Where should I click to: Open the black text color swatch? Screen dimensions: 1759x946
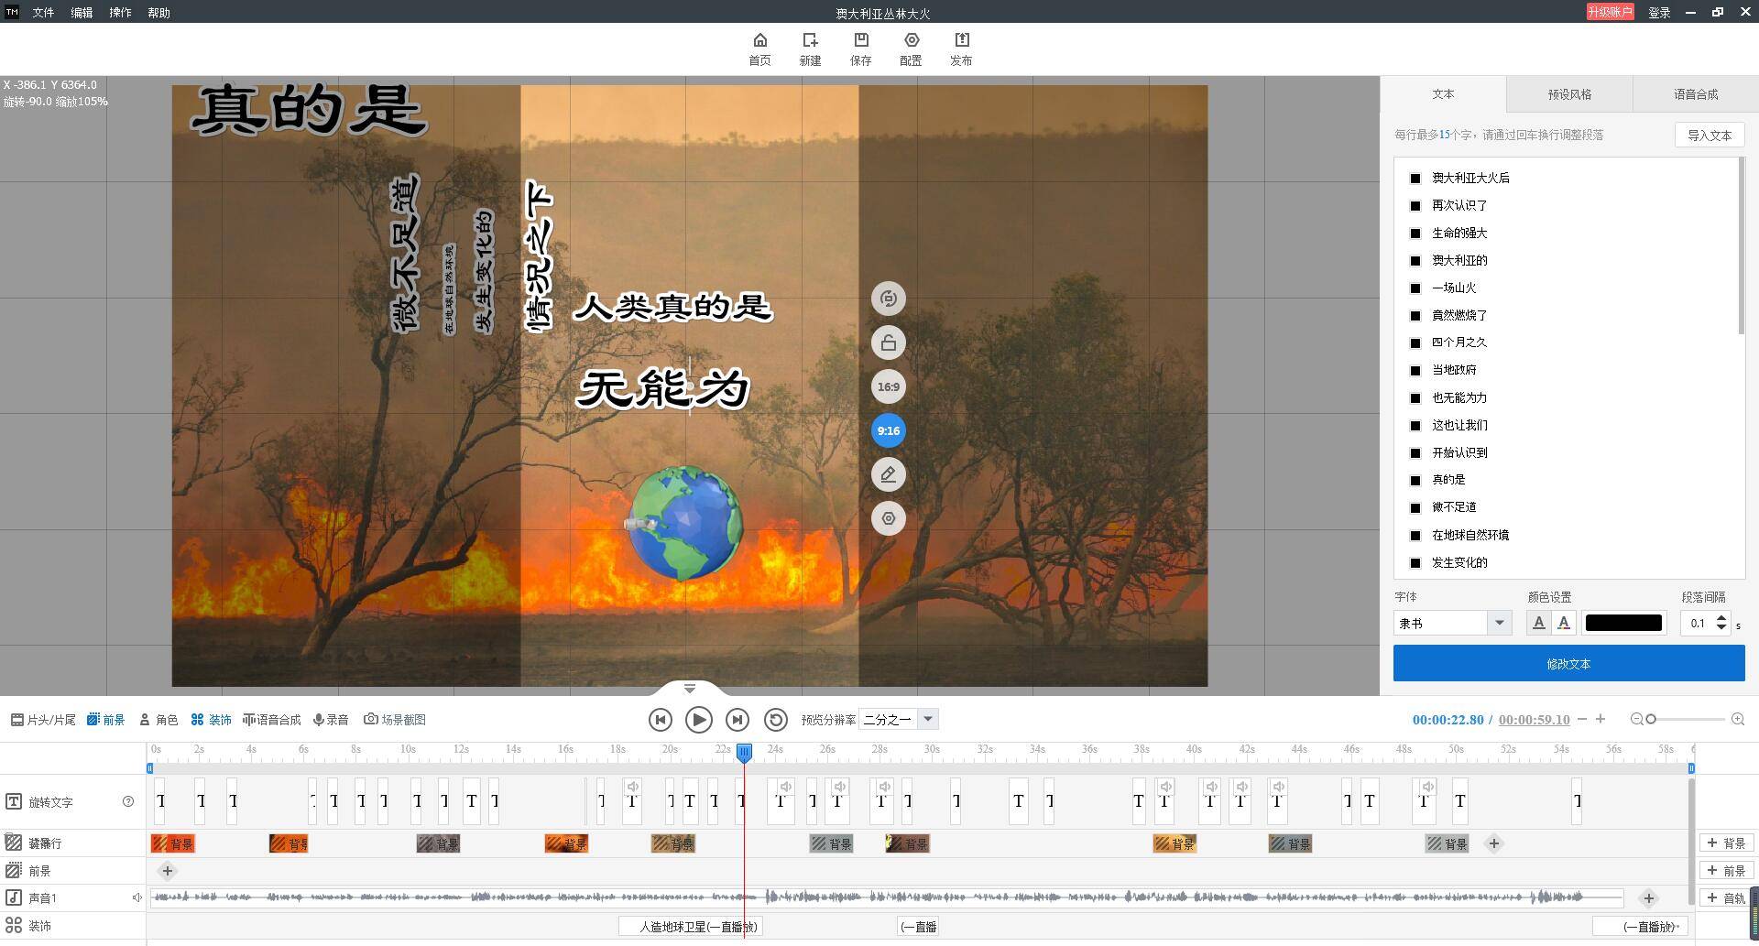click(x=1623, y=623)
